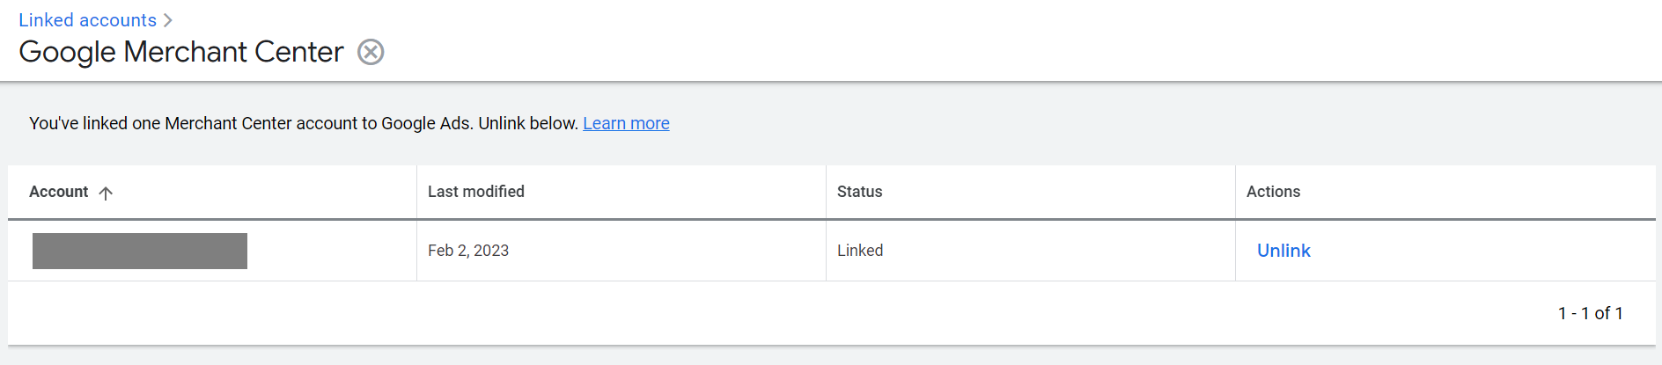Click the Linked status cell
This screenshot has height=365, width=1662.
coord(860,251)
